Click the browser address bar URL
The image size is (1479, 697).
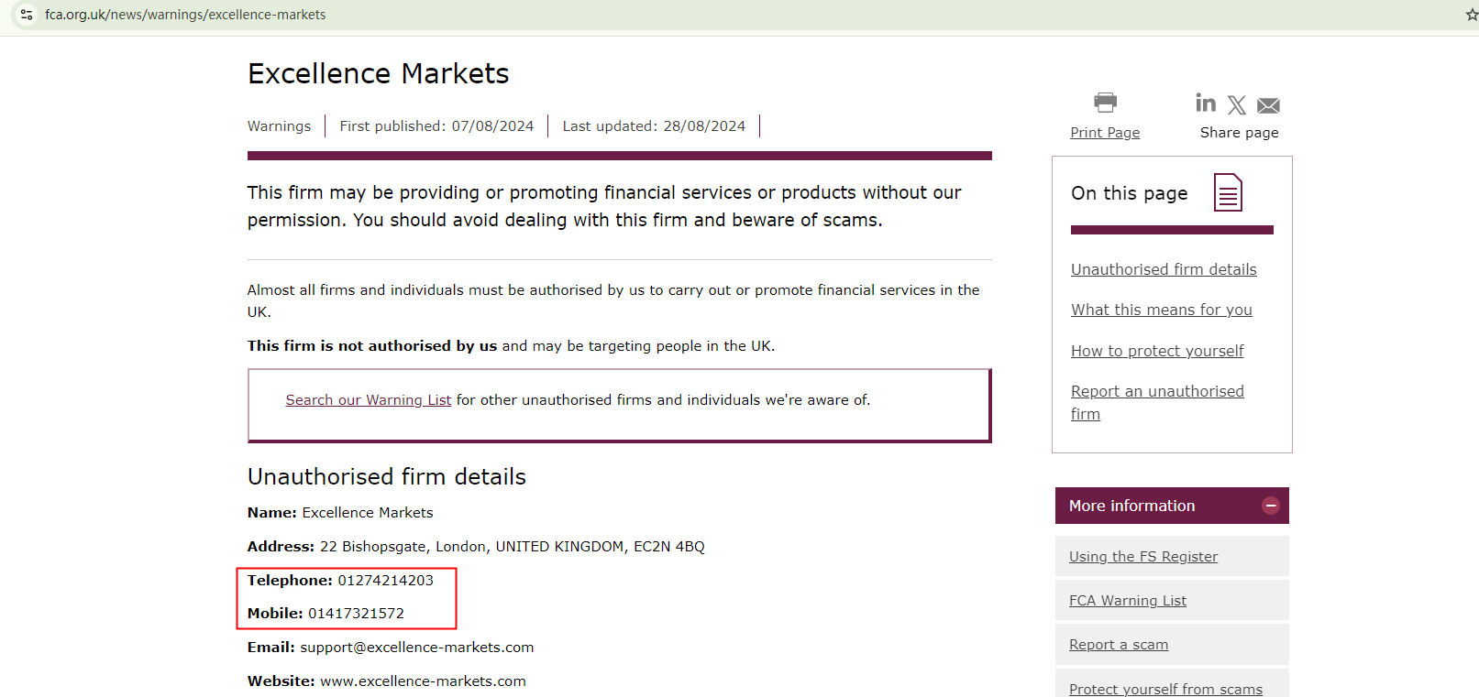click(x=185, y=15)
